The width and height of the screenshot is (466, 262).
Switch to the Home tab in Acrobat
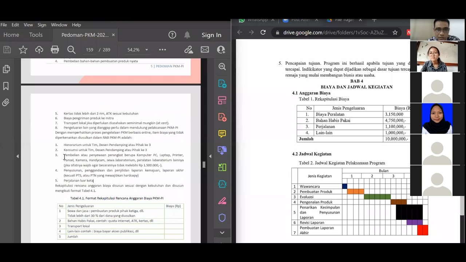coord(11,35)
